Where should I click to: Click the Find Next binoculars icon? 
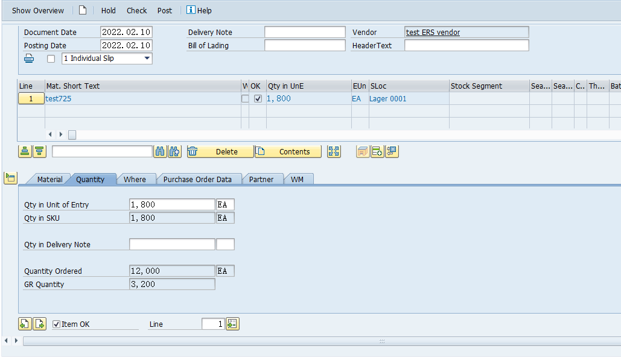coord(174,151)
